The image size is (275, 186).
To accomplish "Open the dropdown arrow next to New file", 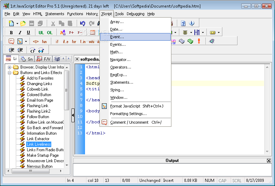I will tap(17, 23).
